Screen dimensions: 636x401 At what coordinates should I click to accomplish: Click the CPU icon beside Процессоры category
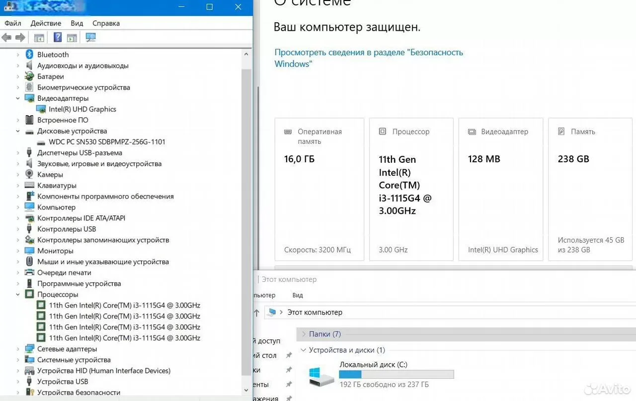29,295
